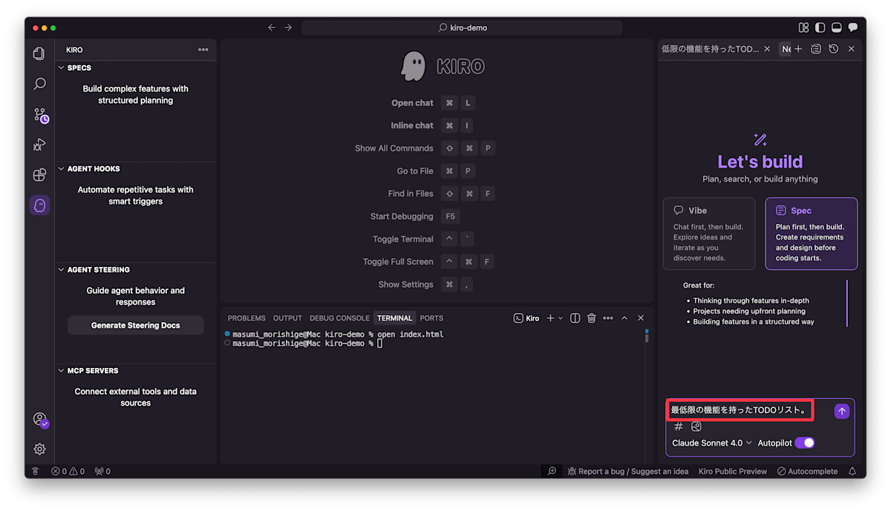The width and height of the screenshot is (891, 511).
Task: Close the terminal panel
Action: coord(641,318)
